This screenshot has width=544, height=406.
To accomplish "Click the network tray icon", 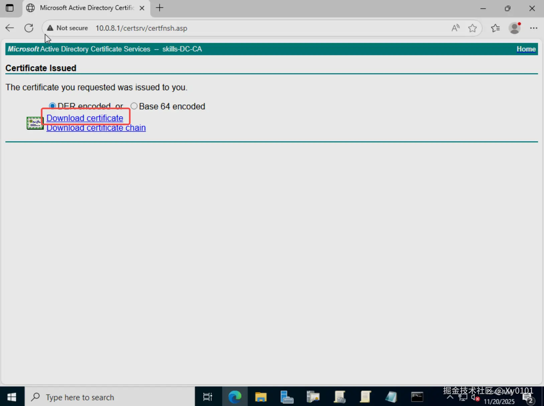I will pos(463,397).
